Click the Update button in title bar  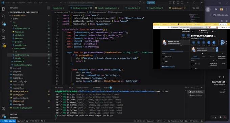(x=151, y=3)
